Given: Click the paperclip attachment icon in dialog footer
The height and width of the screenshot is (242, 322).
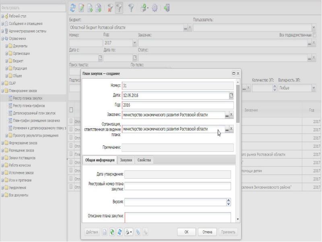Looking at the screenshot, I should [x=138, y=232].
